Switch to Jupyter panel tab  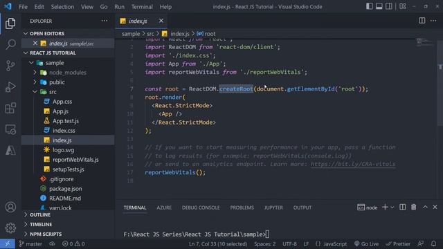273,207
